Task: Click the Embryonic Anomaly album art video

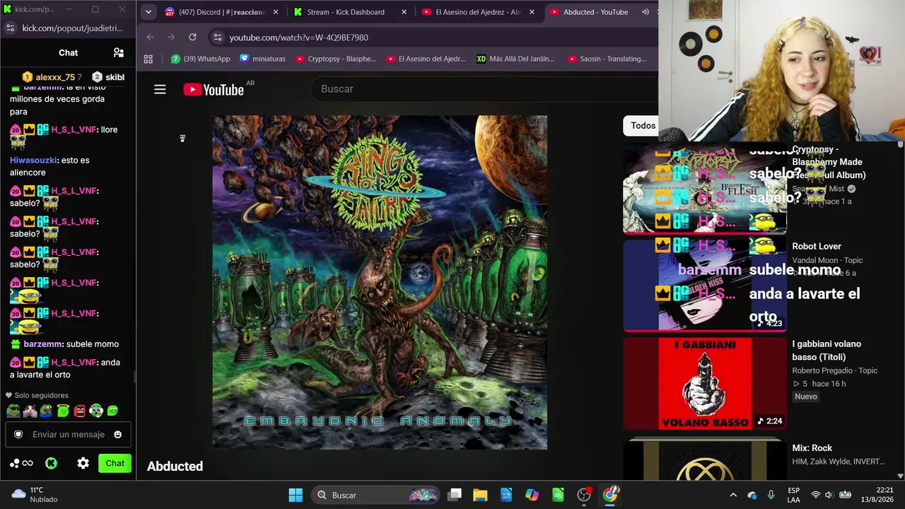Action: (380, 283)
